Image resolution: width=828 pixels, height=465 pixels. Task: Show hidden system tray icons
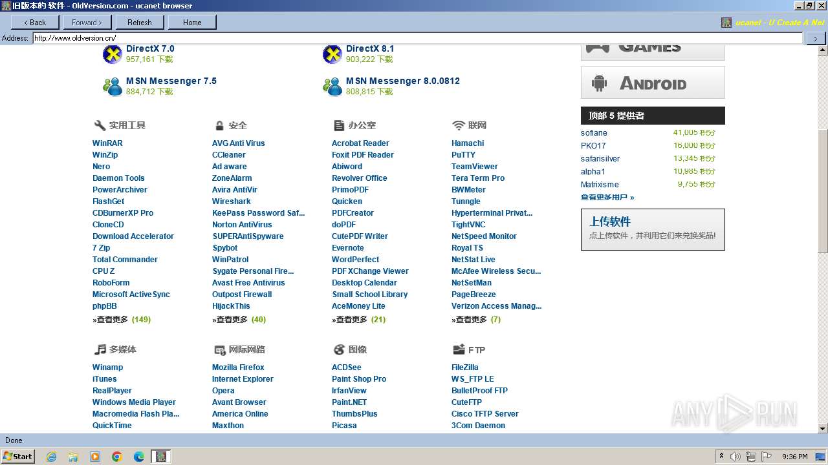(x=721, y=457)
